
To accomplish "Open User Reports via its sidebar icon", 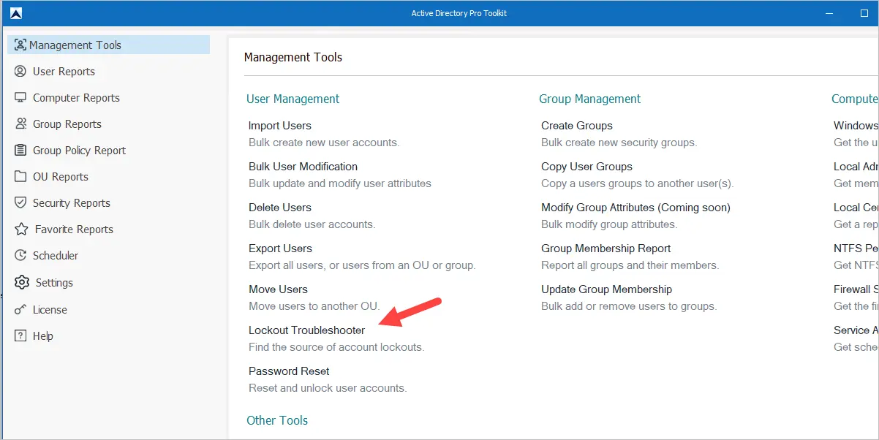I will (x=20, y=71).
